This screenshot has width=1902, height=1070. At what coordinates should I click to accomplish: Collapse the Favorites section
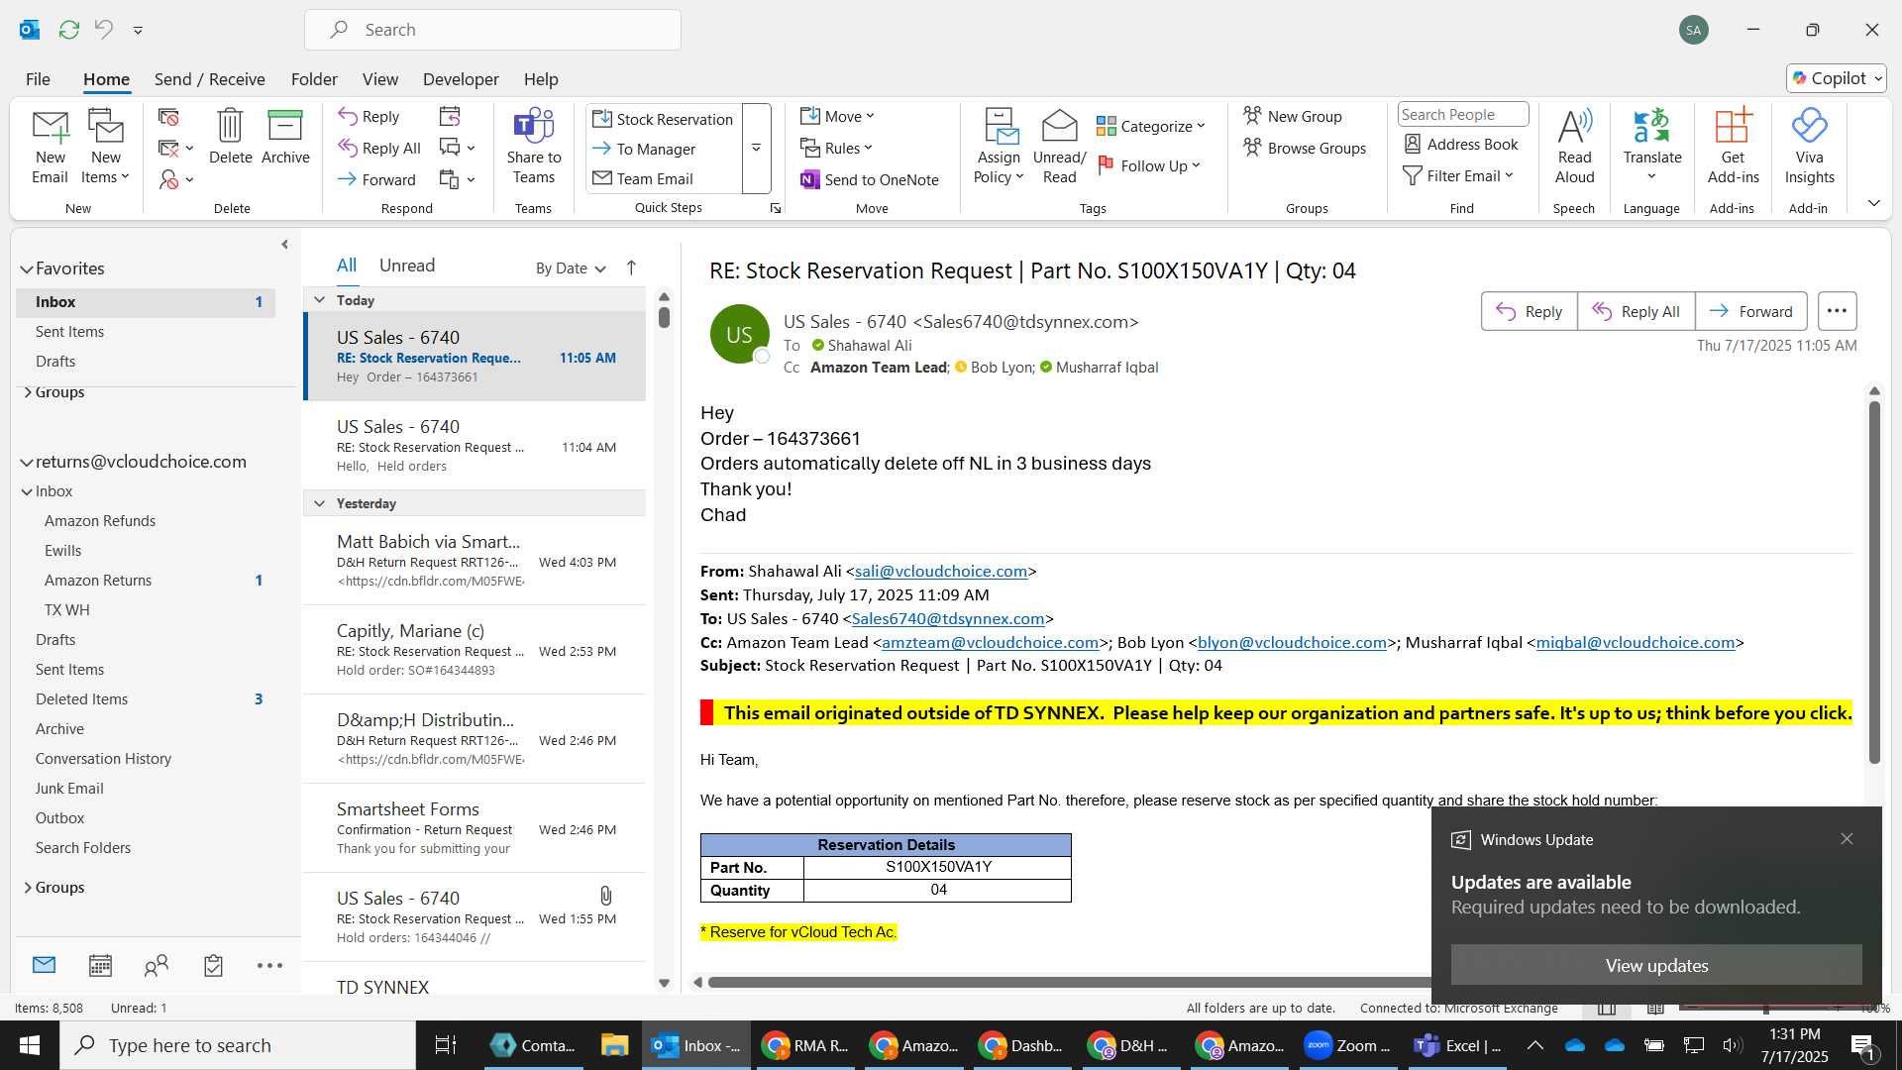27,268
